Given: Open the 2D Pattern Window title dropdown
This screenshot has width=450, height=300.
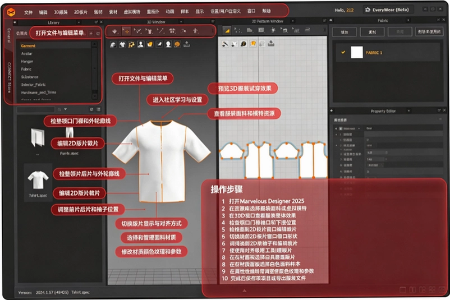Looking at the screenshot, I should pyautogui.click(x=292, y=21).
